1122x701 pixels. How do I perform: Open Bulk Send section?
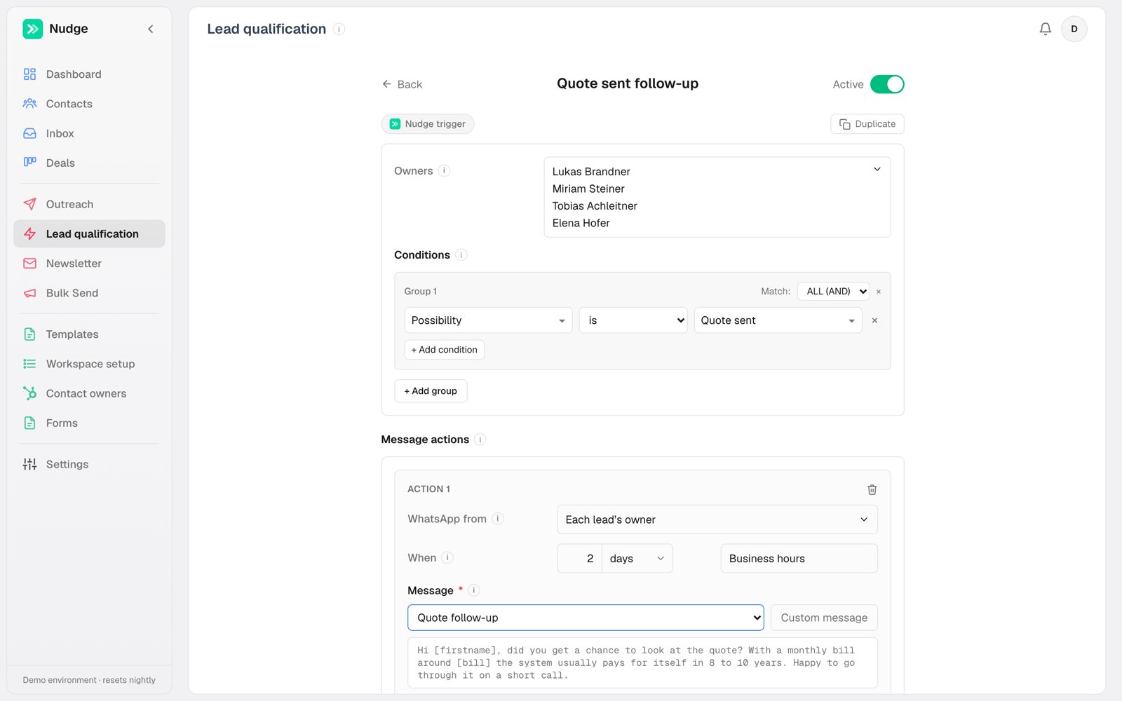coord(89,293)
